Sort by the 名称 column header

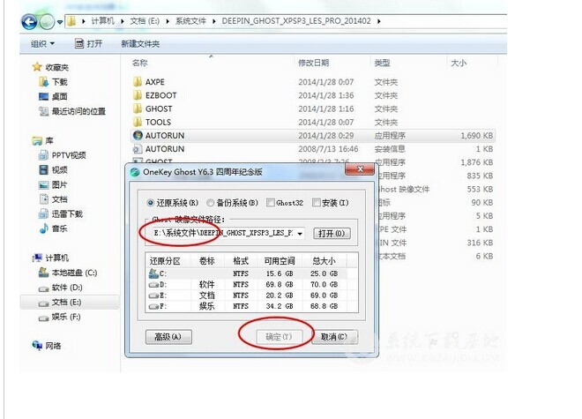tap(140, 63)
